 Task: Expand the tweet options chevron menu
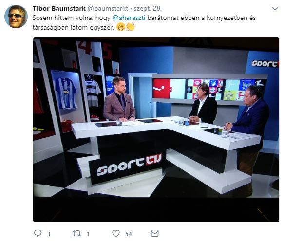pos(275,9)
